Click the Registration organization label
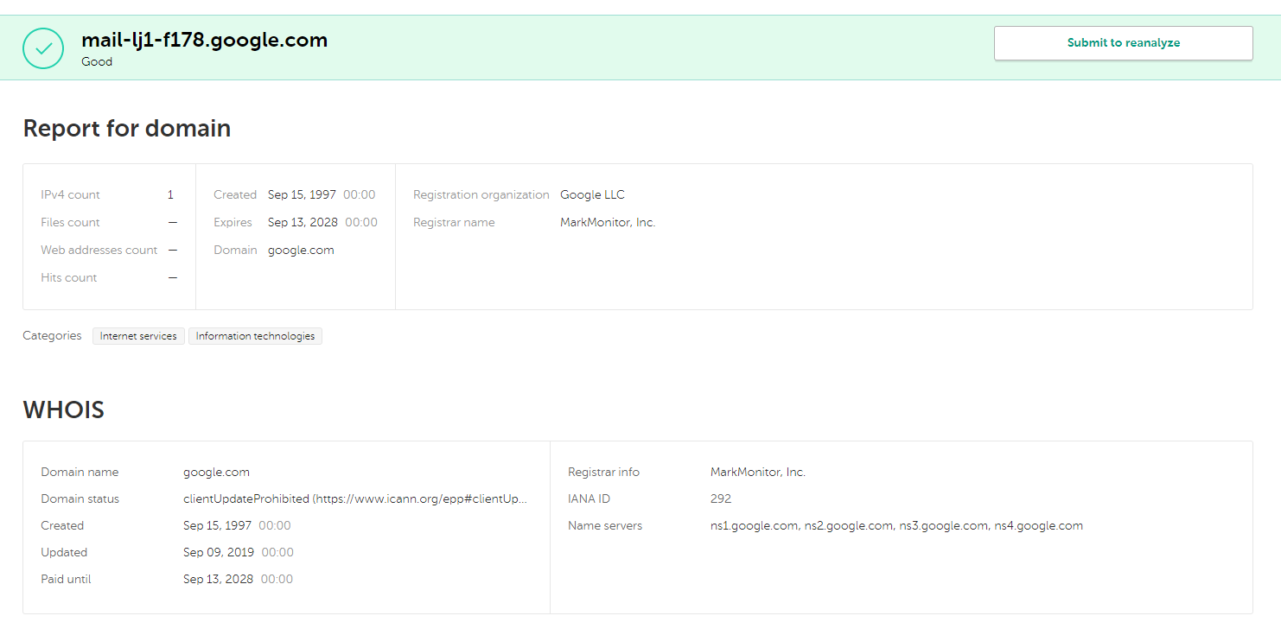The image size is (1281, 635). [x=481, y=195]
